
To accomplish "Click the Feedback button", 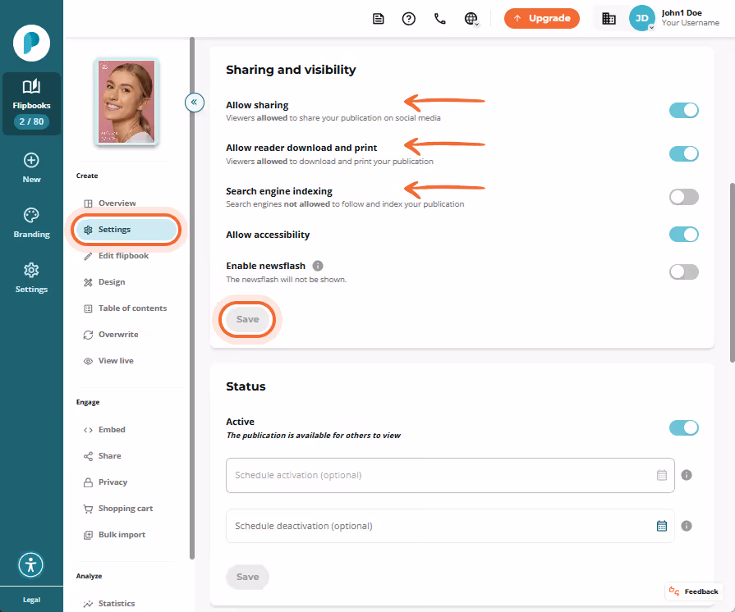I will (694, 591).
